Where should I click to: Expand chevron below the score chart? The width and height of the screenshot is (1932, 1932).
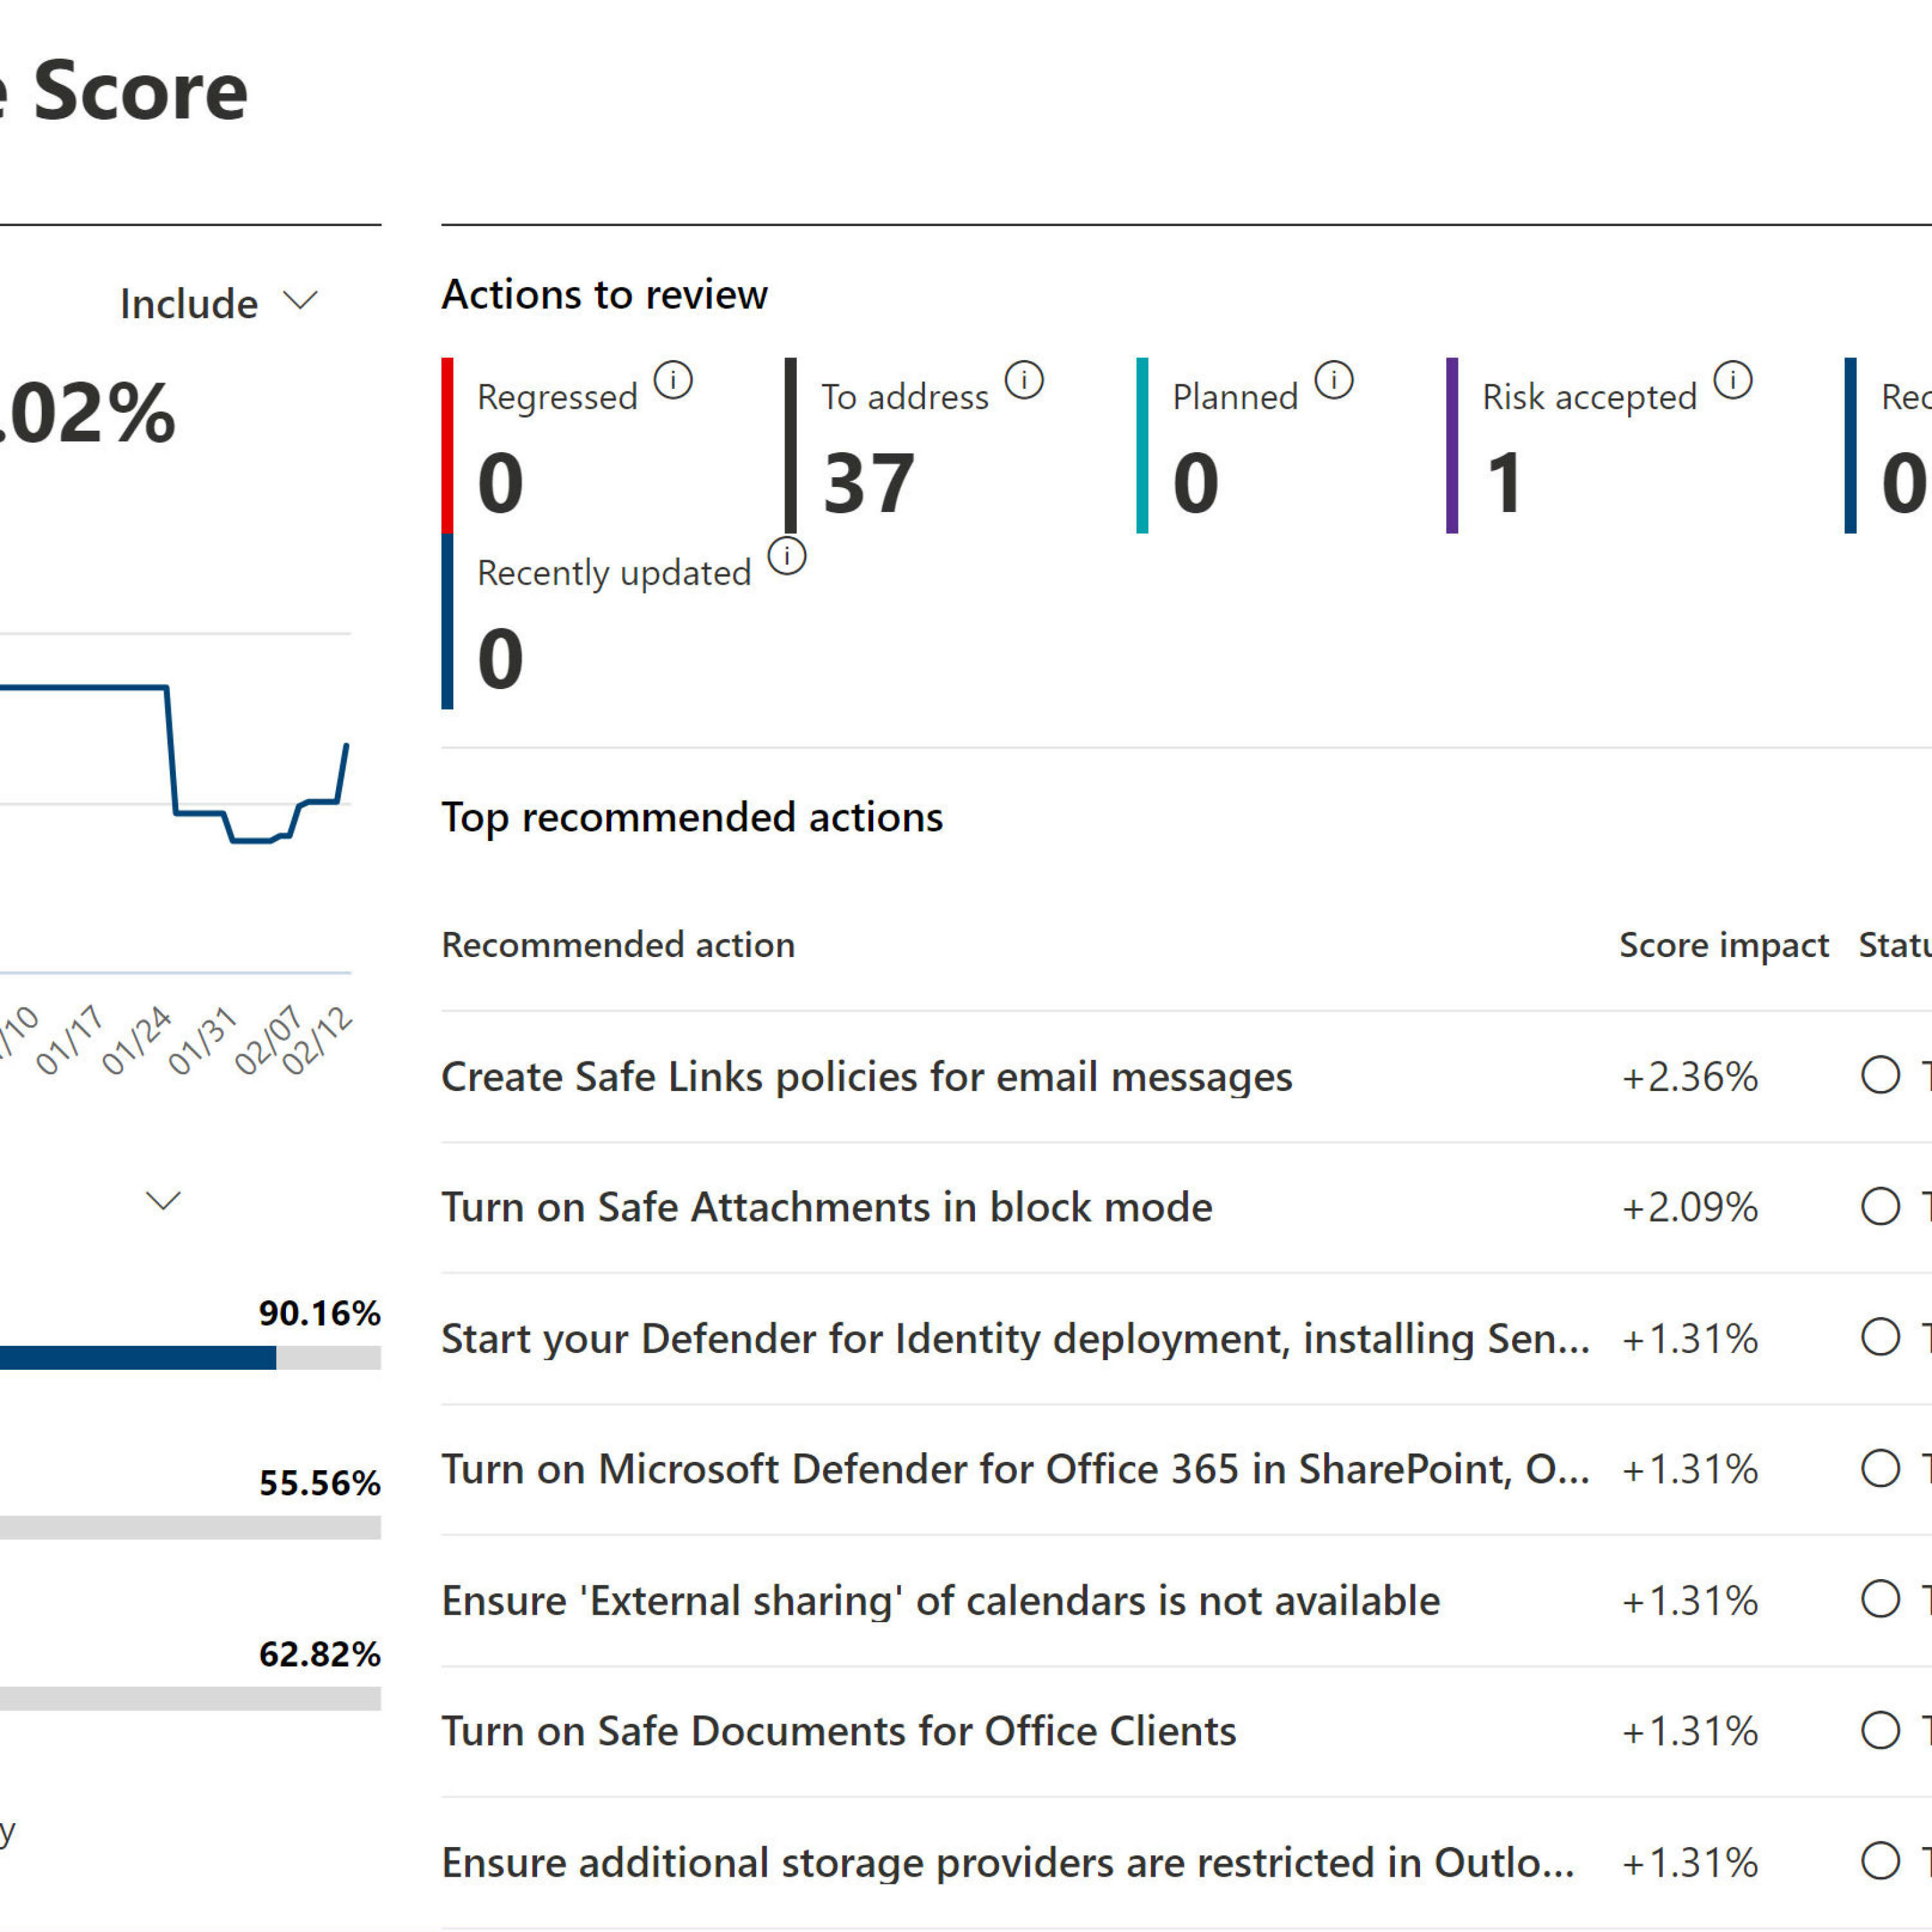(163, 1200)
